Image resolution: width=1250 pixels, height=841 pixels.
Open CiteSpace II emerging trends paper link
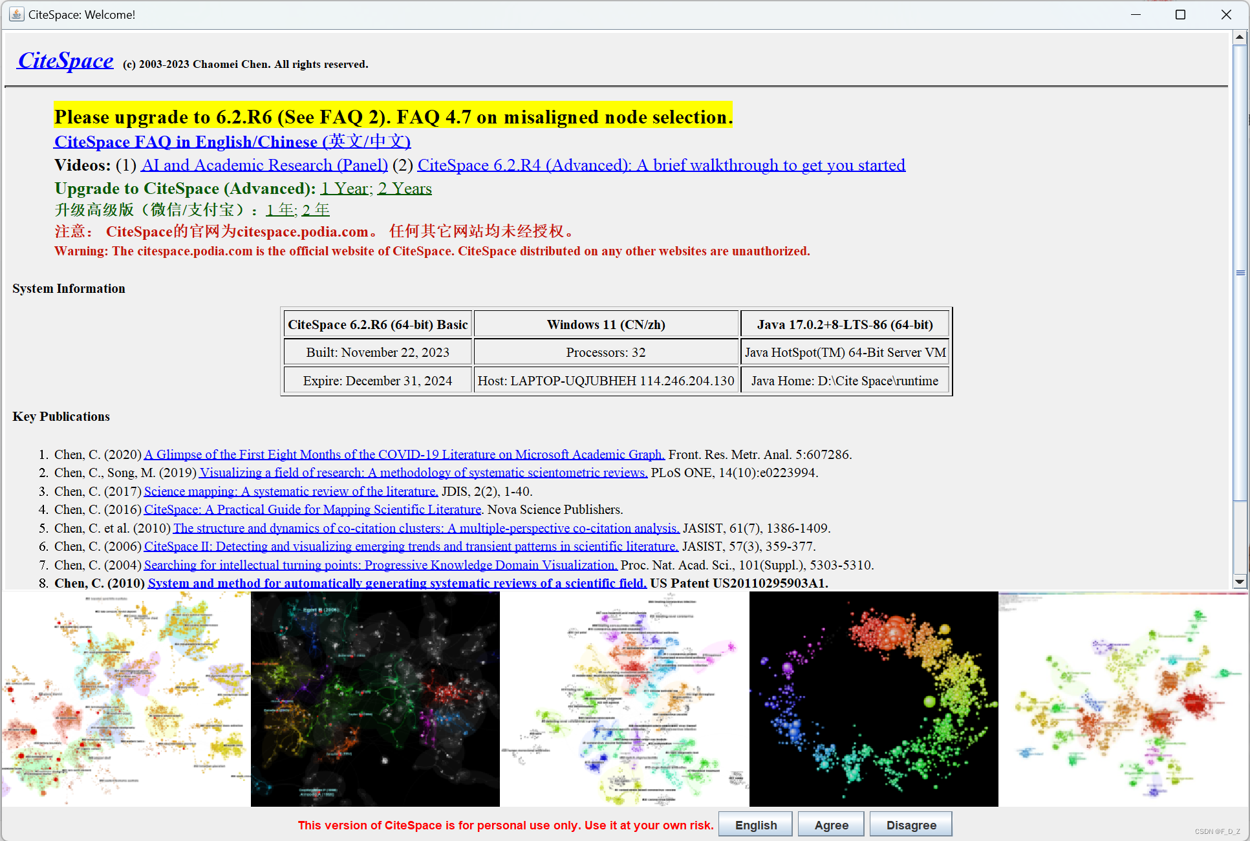tap(411, 546)
